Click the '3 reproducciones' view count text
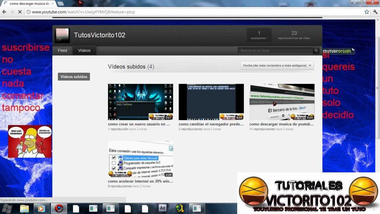380x214 pixels. tap(191, 129)
